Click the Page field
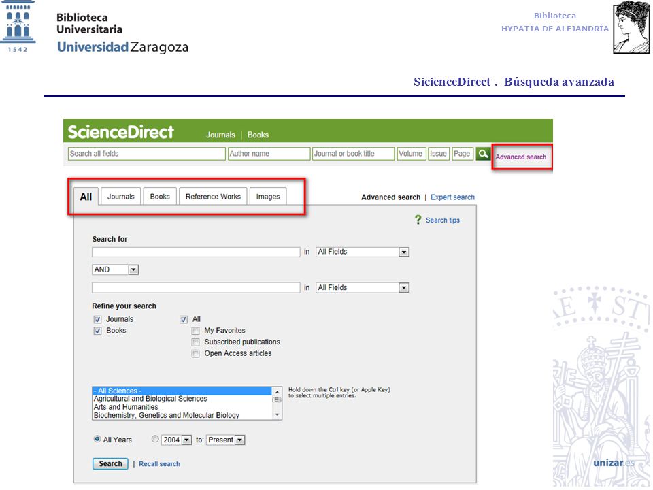 pos(463,154)
